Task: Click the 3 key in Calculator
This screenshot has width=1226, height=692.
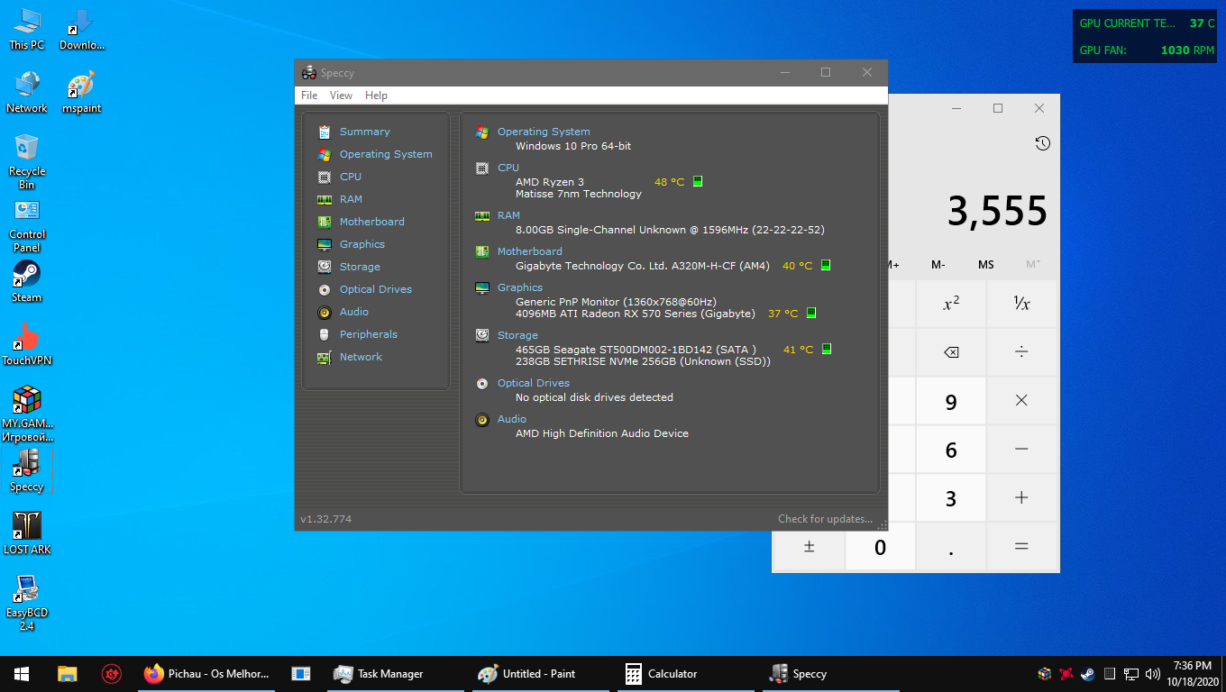Action: [x=951, y=498]
